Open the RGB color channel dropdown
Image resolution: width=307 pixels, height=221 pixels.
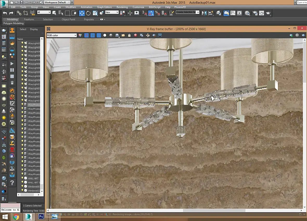pos(62,35)
